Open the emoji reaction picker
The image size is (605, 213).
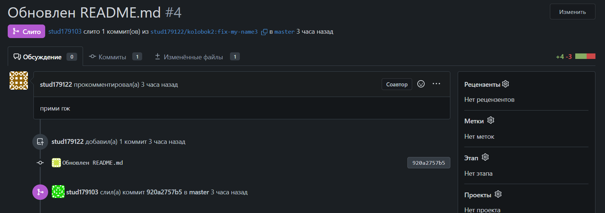(421, 84)
